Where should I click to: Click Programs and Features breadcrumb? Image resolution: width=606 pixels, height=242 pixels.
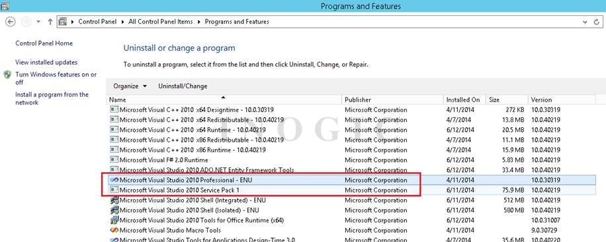[237, 22]
